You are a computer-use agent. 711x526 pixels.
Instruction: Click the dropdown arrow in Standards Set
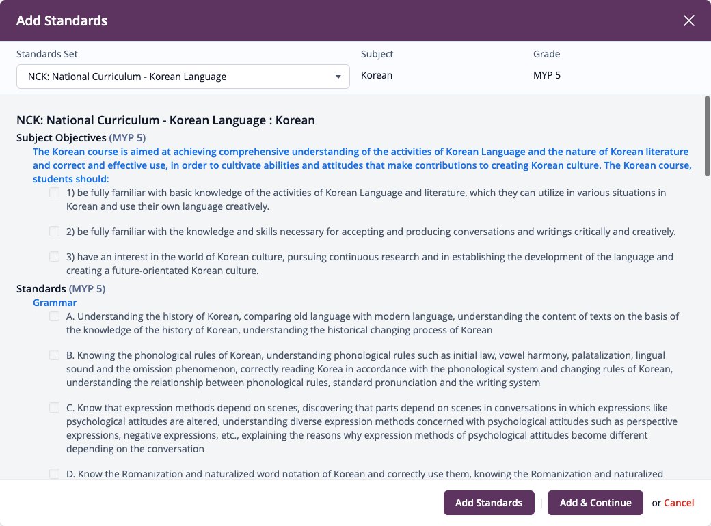pos(338,77)
